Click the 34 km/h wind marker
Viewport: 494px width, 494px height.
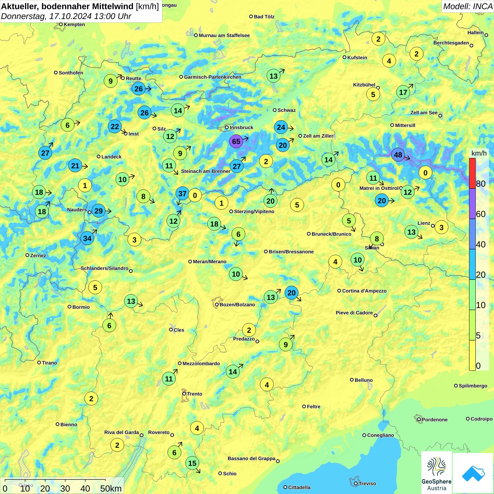tap(87, 238)
